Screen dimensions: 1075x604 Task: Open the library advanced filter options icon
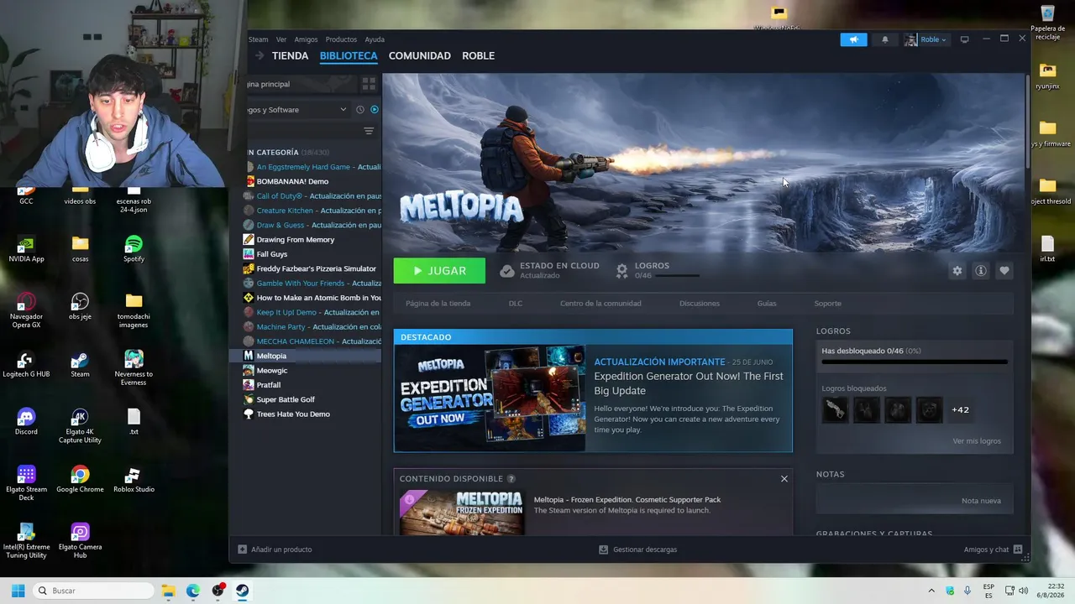(x=369, y=131)
